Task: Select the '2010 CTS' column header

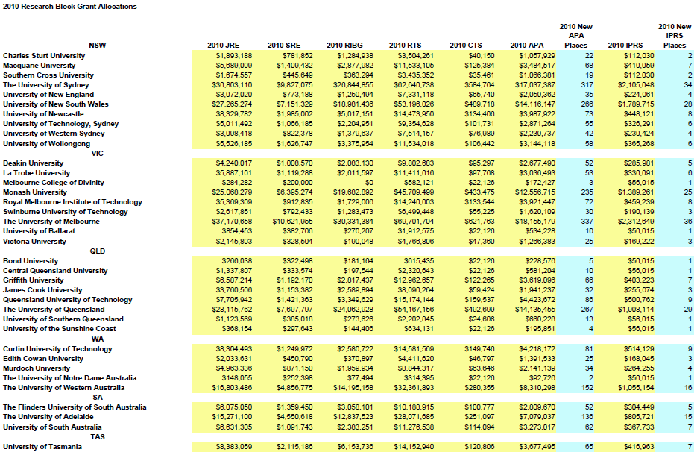Action: pos(465,46)
